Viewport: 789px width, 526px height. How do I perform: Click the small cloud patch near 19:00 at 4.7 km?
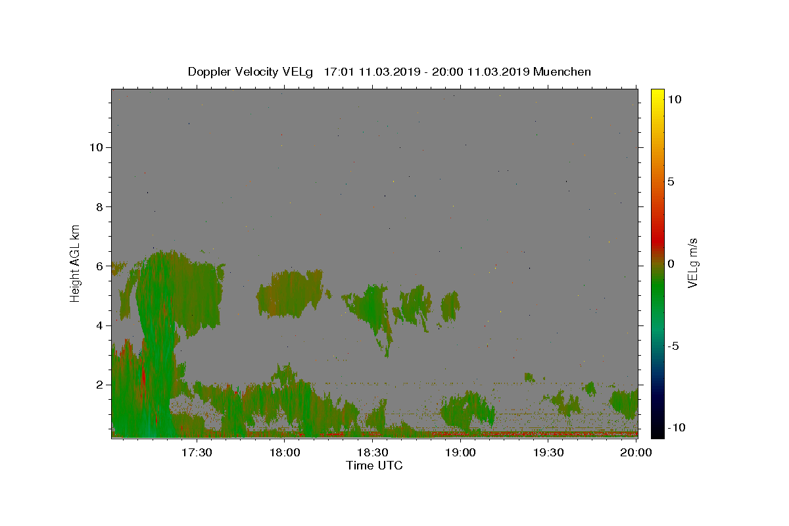pos(450,306)
